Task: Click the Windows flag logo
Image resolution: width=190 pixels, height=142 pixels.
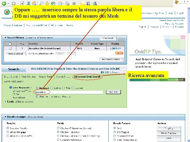Action: pyautogui.click(x=177, y=2)
